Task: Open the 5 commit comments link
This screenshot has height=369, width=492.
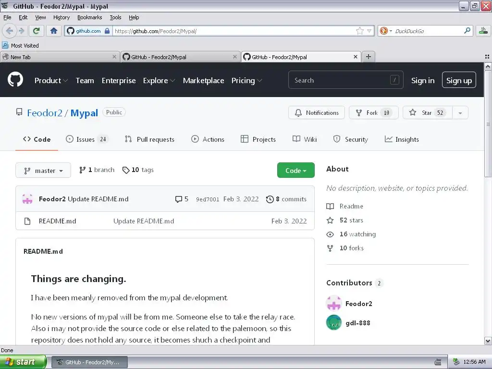Action: coord(182,199)
